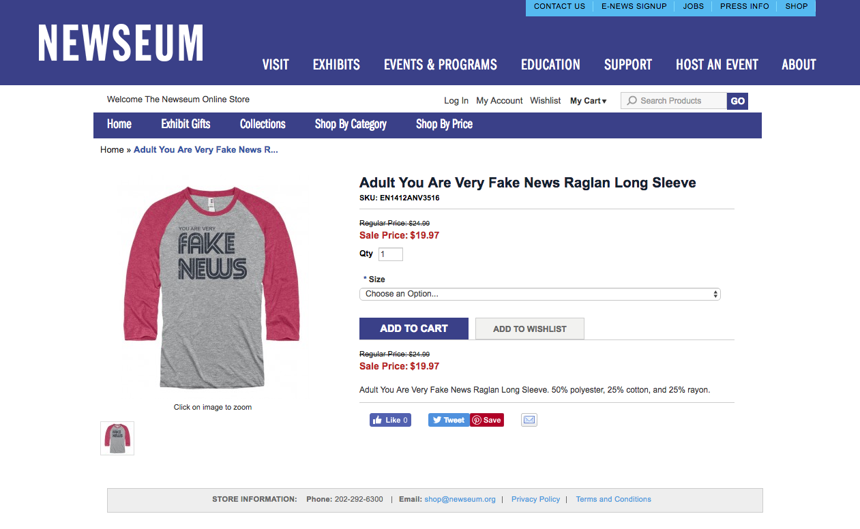860x529 pixels.
Task: Click the Qty input field
Action: [391, 254]
